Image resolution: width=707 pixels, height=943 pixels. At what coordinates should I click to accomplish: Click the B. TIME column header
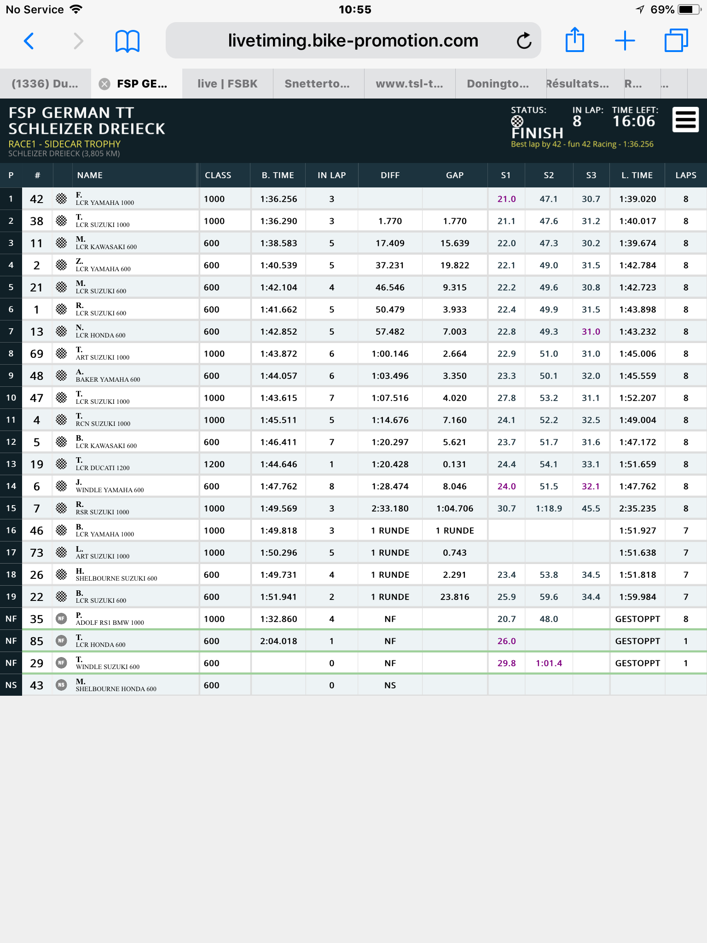pyautogui.click(x=278, y=175)
